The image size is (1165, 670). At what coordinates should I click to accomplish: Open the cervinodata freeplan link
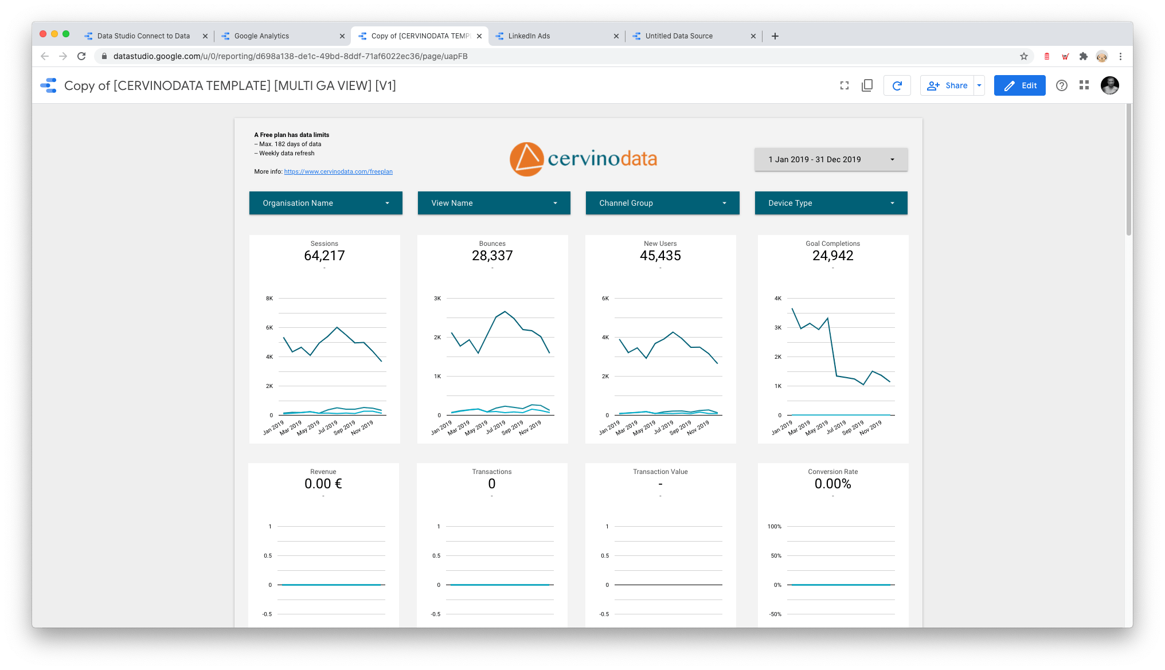pyautogui.click(x=338, y=171)
